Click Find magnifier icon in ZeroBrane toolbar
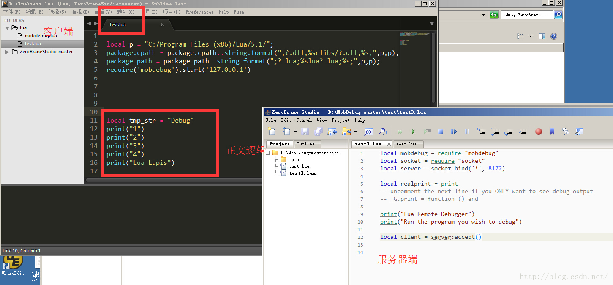The height and width of the screenshot is (285, 613). tap(368, 132)
